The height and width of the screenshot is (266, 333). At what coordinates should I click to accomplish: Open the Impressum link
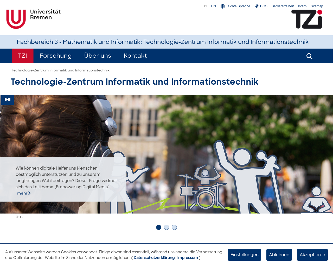(188, 258)
